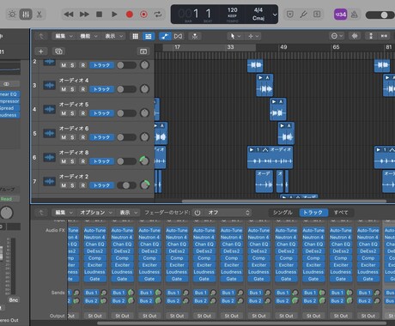Open the mixer 編集 menu
This screenshot has height=326, width=395.
(x=64, y=213)
